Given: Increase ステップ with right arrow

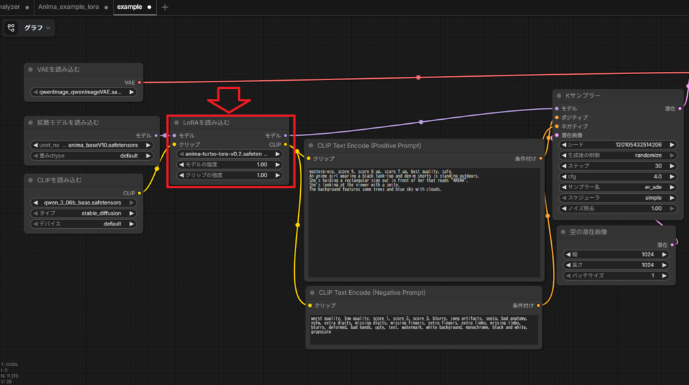Looking at the screenshot, I should point(672,166).
